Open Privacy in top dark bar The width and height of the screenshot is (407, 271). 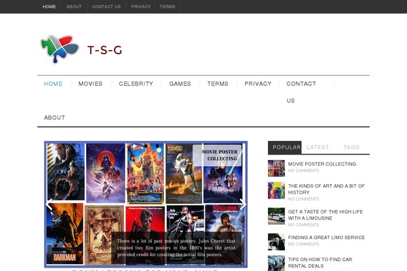(140, 7)
